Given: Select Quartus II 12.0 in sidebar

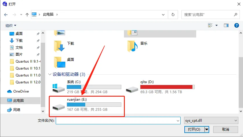Looking at the screenshot, I should pos(25,82).
